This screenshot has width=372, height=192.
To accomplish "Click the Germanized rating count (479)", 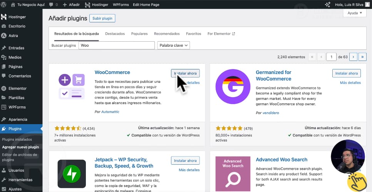I will pyautogui.click(x=248, y=128).
